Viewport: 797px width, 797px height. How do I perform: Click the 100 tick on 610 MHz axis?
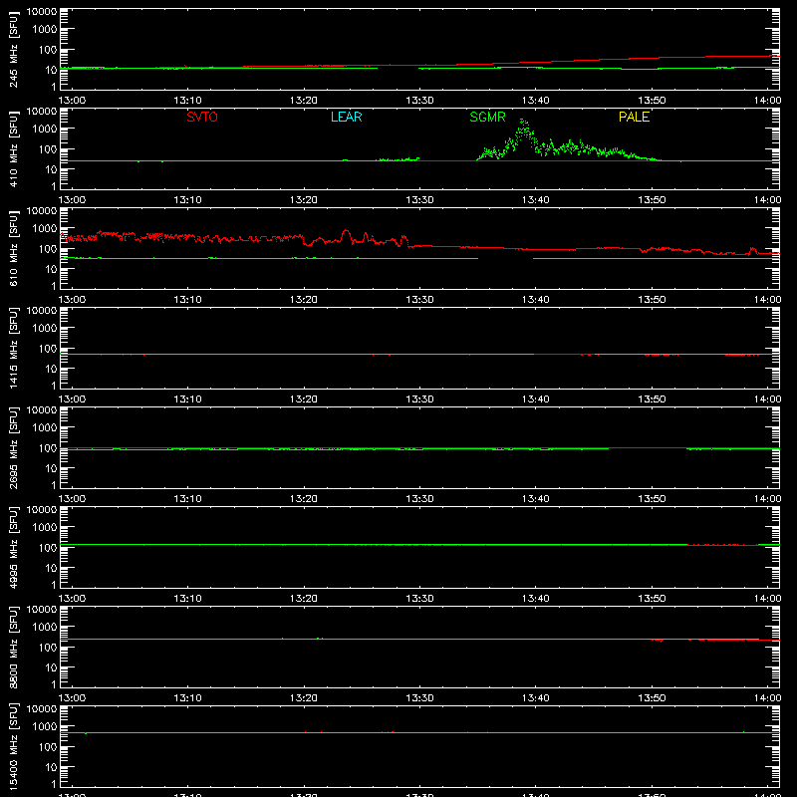tap(48, 249)
